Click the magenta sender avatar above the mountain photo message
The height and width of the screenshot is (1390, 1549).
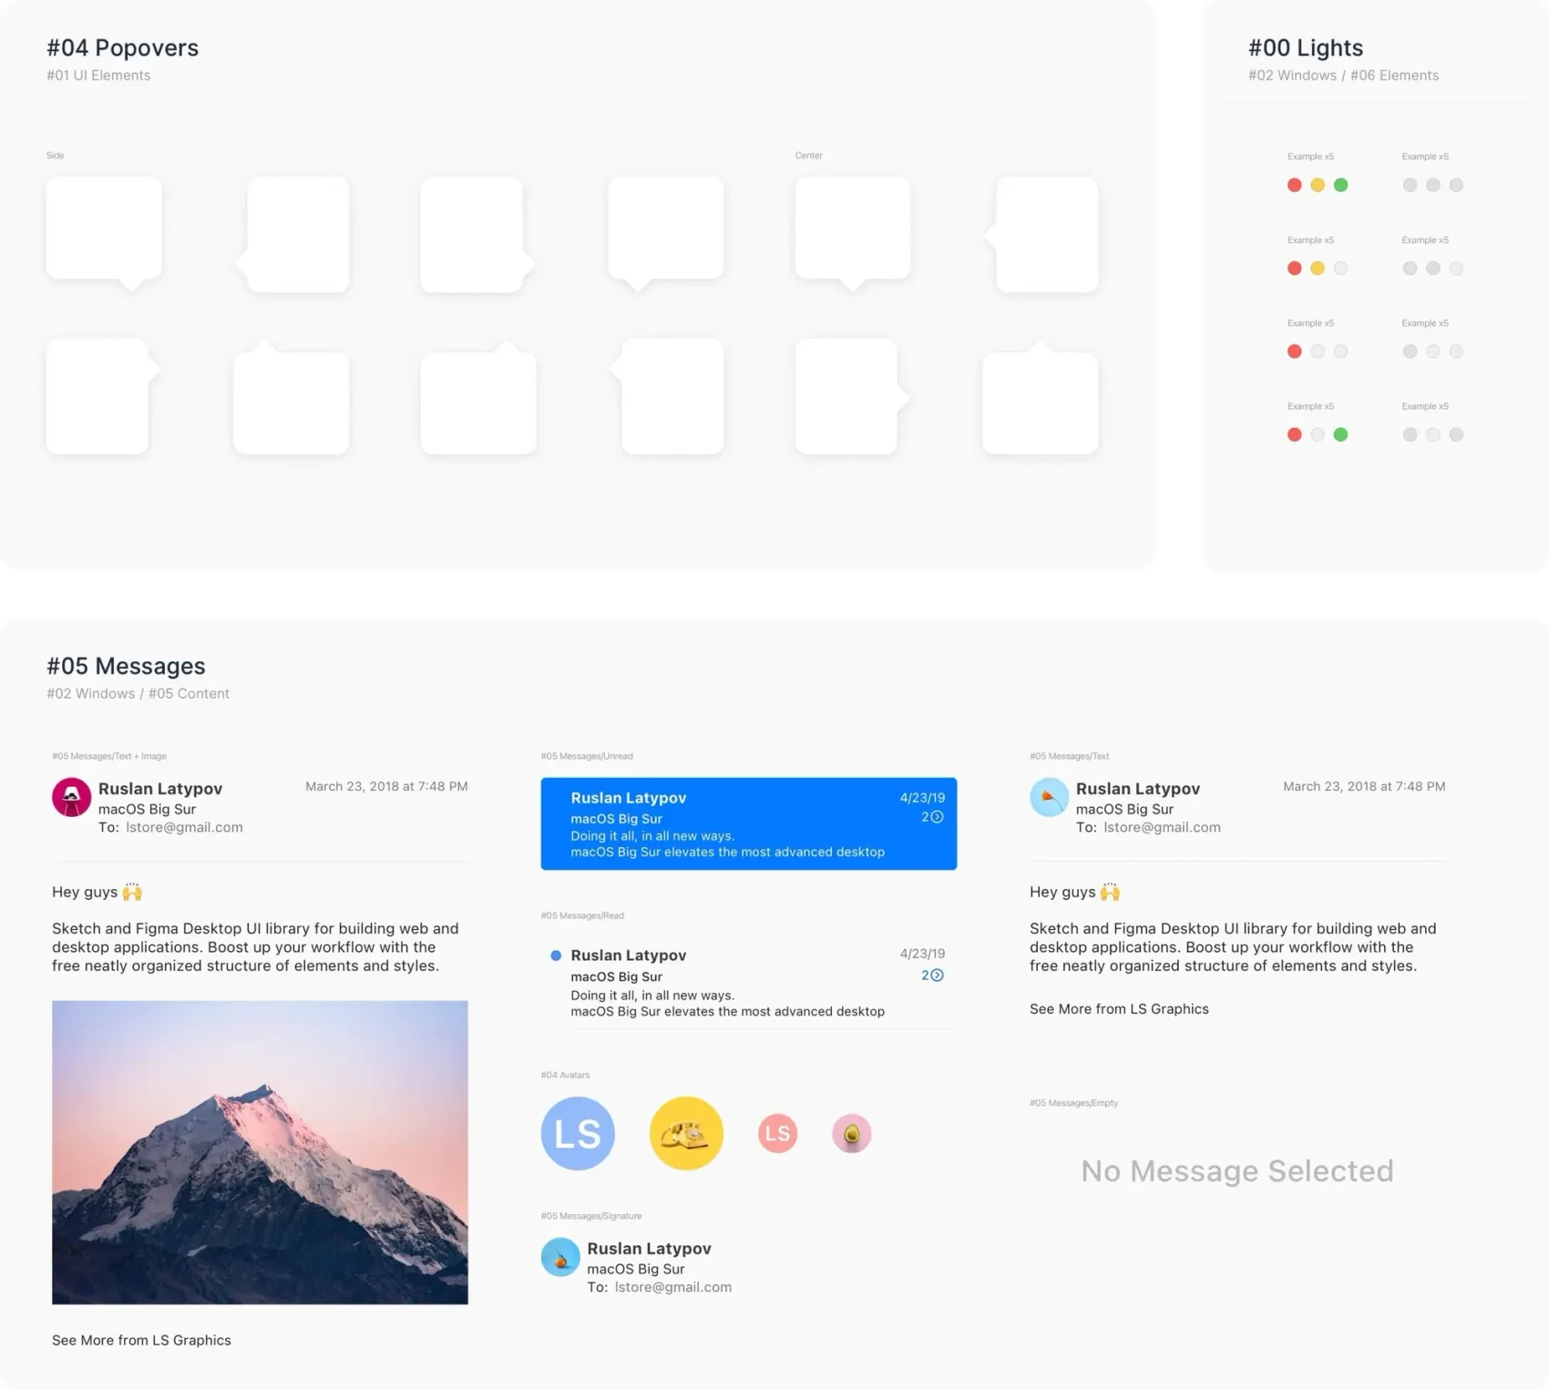click(71, 797)
